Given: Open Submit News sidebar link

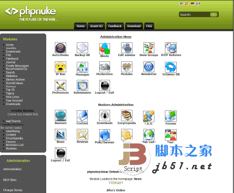Looking at the screenshot, I should [x=14, y=83].
